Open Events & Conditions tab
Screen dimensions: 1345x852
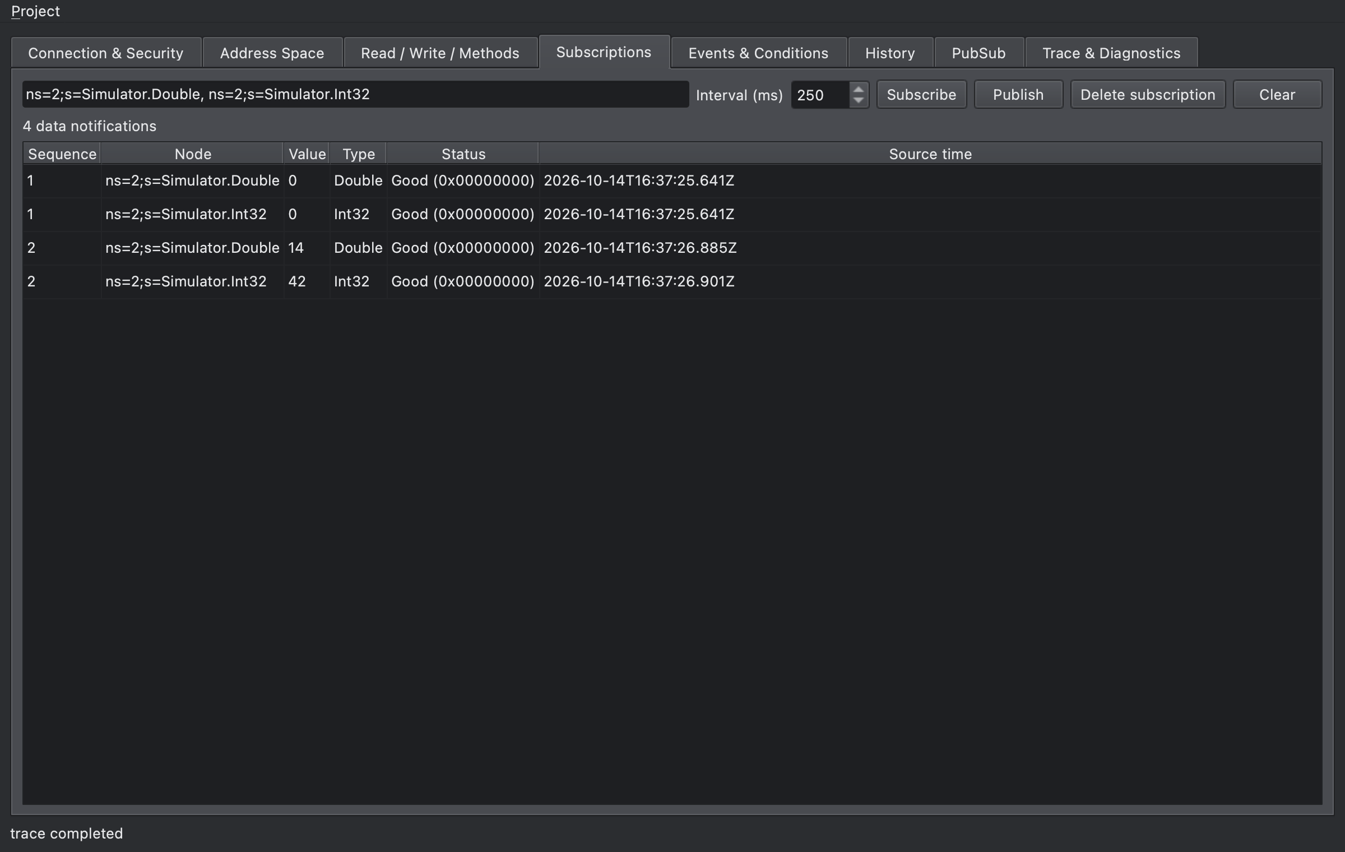[758, 53]
